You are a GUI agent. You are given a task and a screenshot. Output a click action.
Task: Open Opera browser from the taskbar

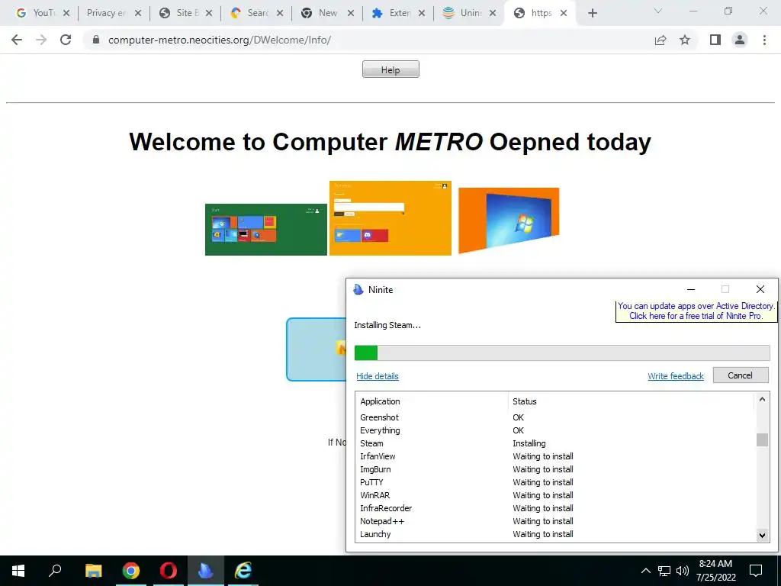169,571
